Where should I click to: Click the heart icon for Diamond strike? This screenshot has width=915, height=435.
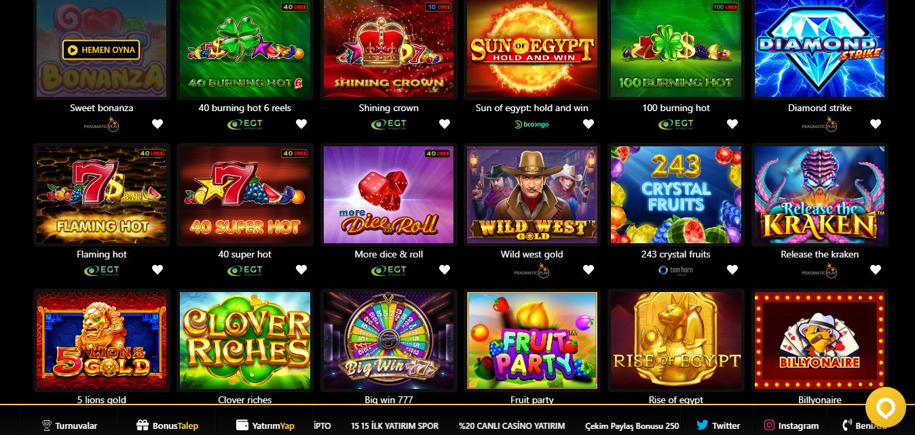876,124
